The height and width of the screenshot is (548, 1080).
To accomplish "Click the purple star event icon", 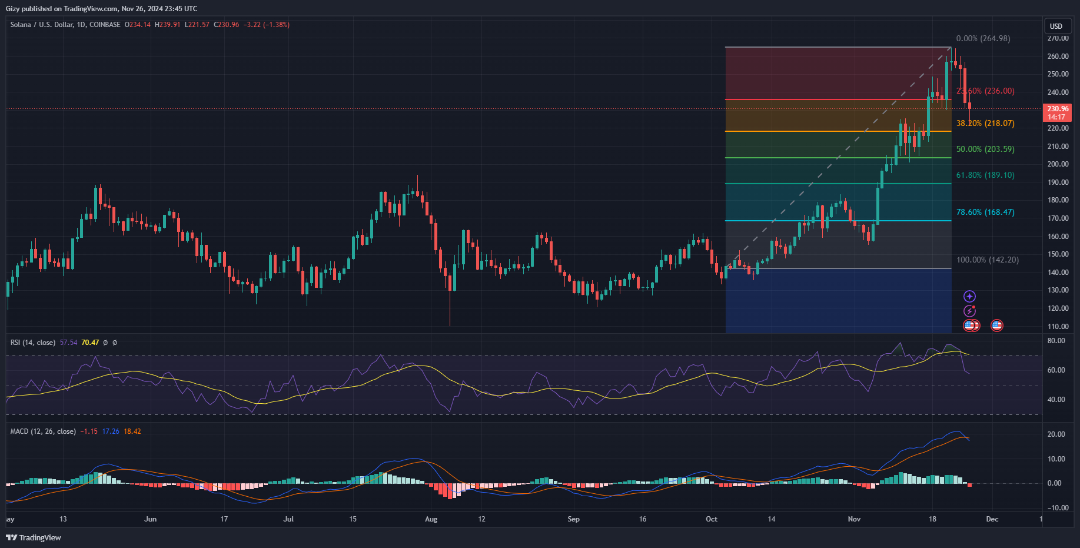I will point(969,297).
